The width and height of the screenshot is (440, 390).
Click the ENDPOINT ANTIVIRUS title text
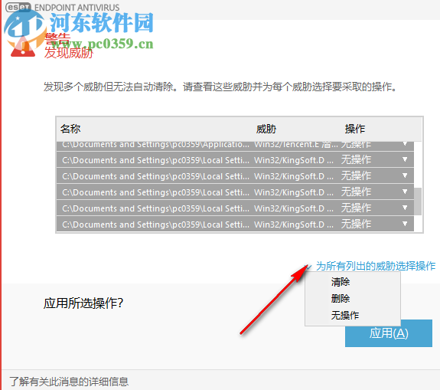77,8
